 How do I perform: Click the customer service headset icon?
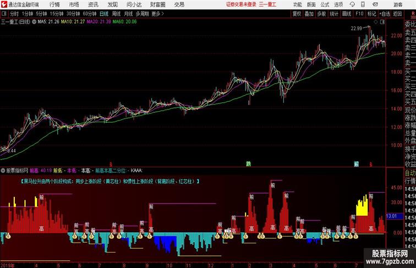(352, 4)
